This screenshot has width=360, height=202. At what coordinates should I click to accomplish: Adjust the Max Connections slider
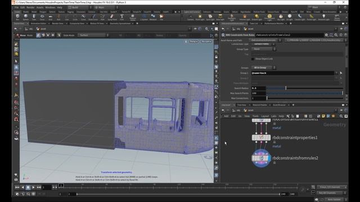coord(305,98)
